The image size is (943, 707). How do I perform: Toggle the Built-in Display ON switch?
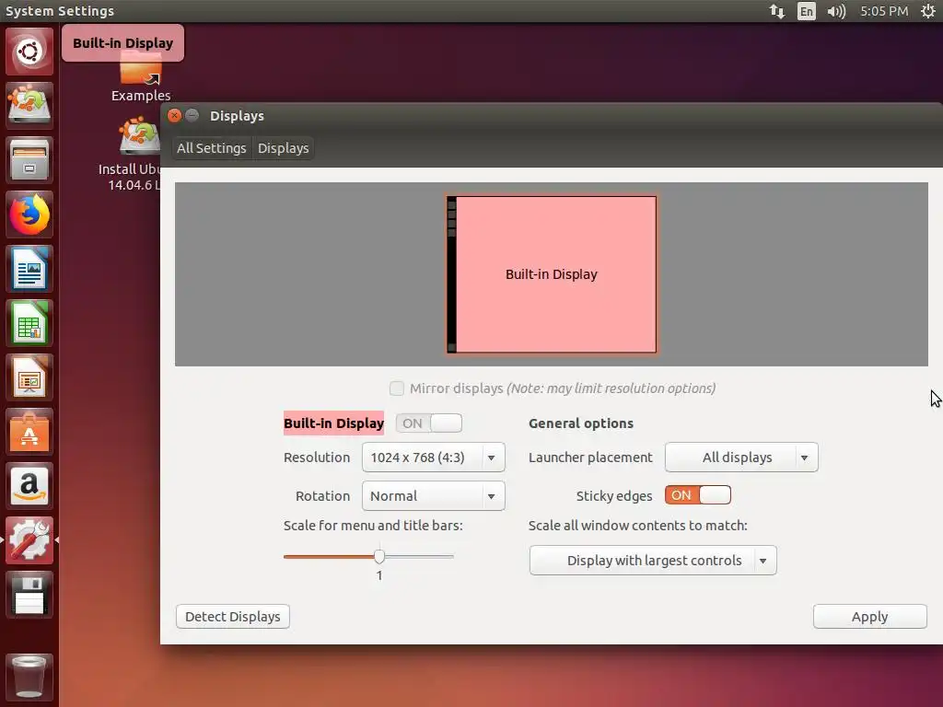(x=429, y=423)
